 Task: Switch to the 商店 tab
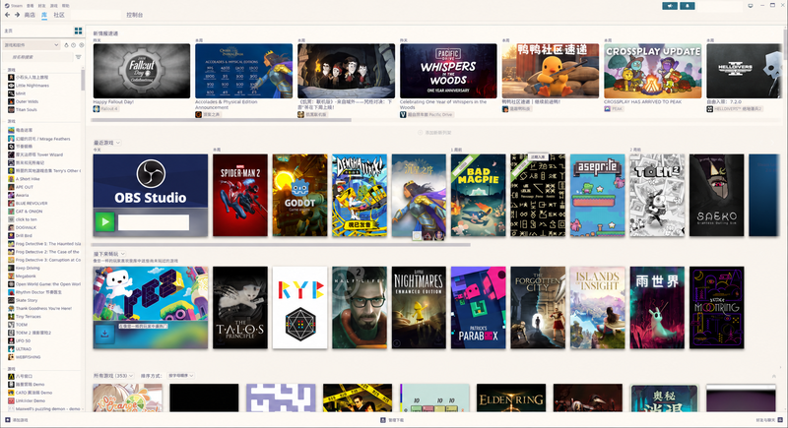30,15
